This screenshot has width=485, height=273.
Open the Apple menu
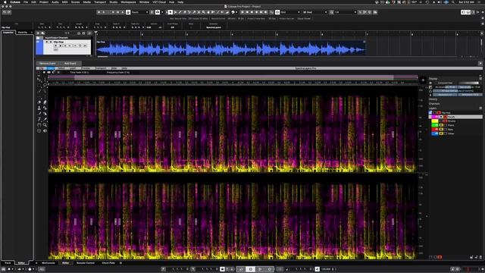tap(5, 2)
